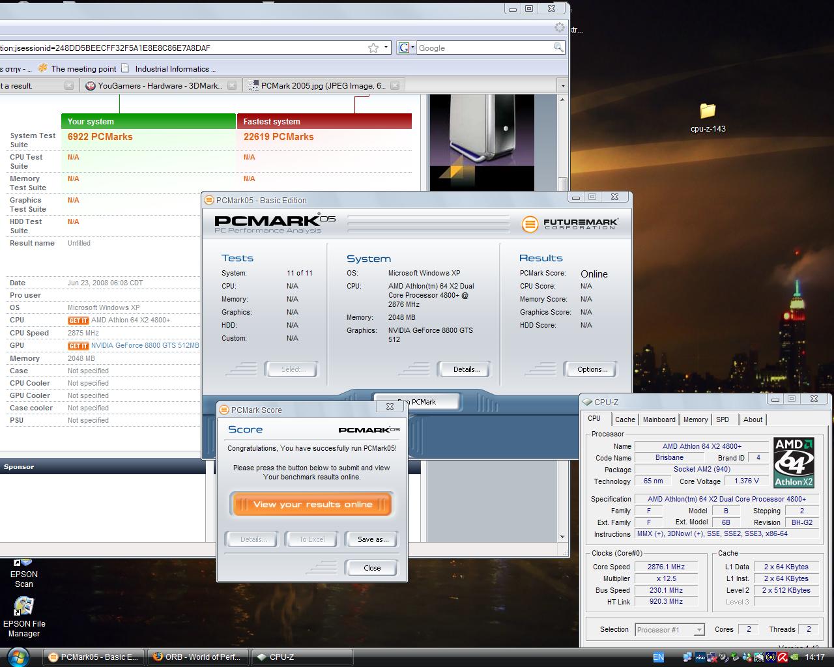Click the PCMark Score dialog title icon
The width and height of the screenshot is (834, 667).
pos(224,410)
